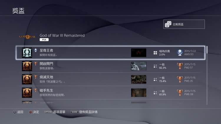
Task: Open the 比較獎盃 compare trophies button
Action: [x=184, y=24]
